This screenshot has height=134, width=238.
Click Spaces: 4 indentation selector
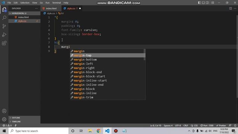tap(168, 125)
